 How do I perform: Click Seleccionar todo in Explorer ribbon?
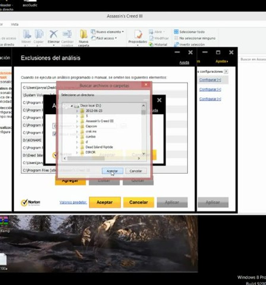click(189, 32)
